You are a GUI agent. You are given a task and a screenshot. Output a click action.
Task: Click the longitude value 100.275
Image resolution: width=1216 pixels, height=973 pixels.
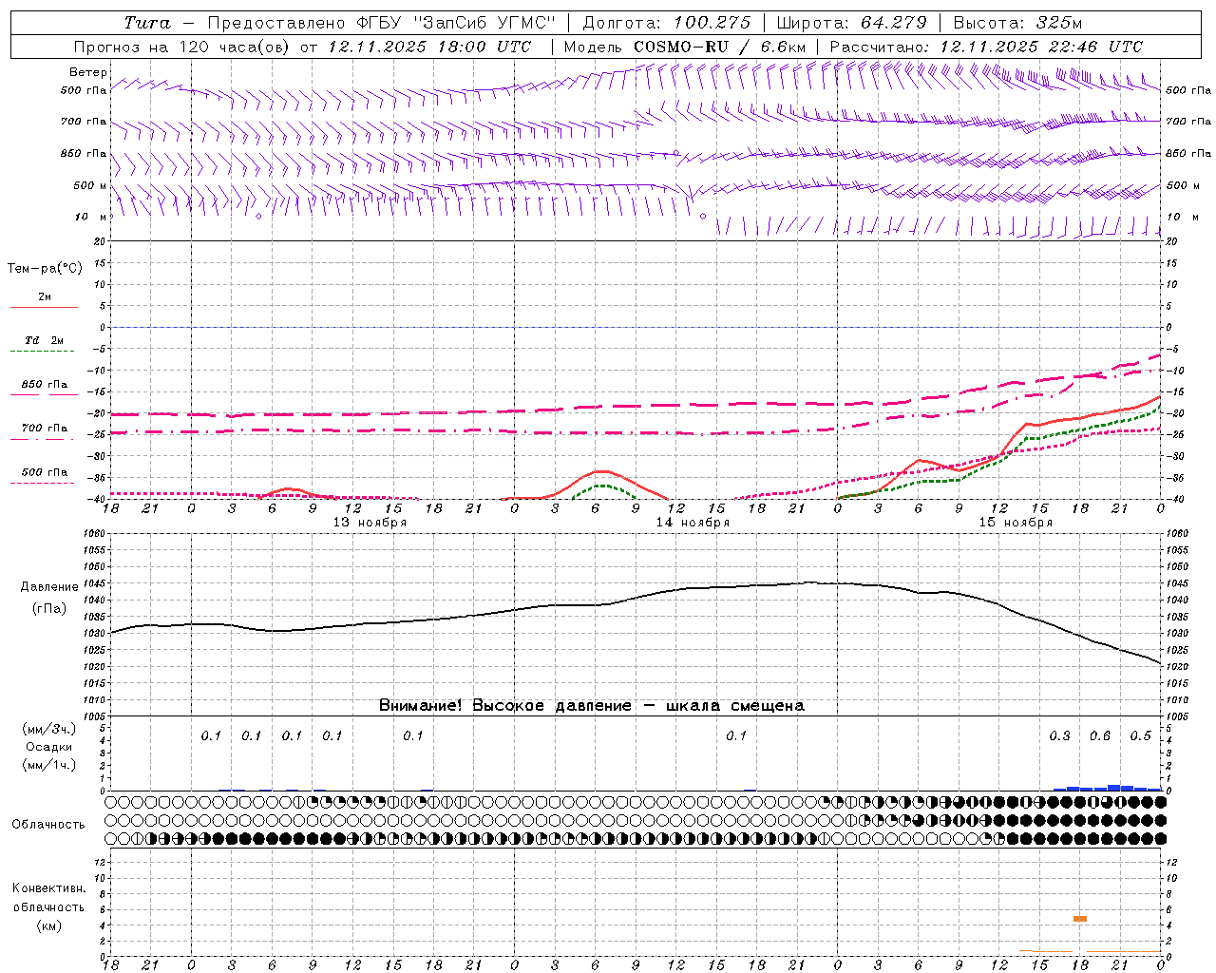pos(712,23)
